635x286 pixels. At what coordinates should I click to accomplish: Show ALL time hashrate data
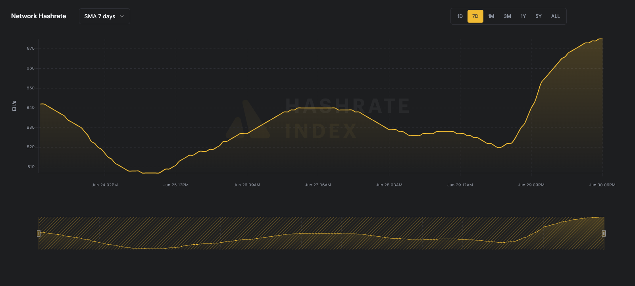pos(556,16)
